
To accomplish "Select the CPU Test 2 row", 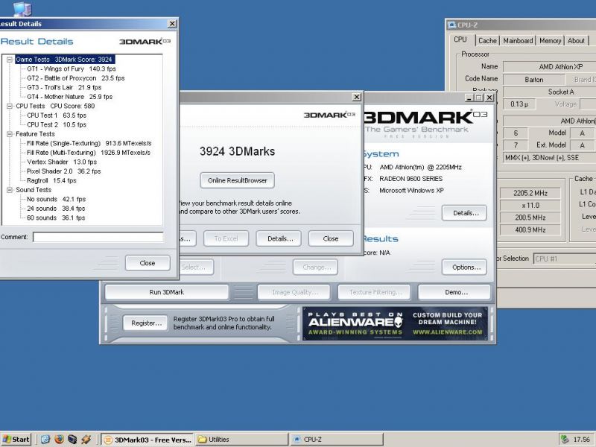I will pos(57,124).
